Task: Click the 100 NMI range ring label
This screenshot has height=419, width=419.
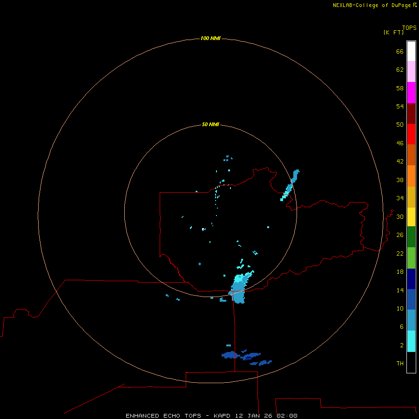Action: (x=210, y=39)
